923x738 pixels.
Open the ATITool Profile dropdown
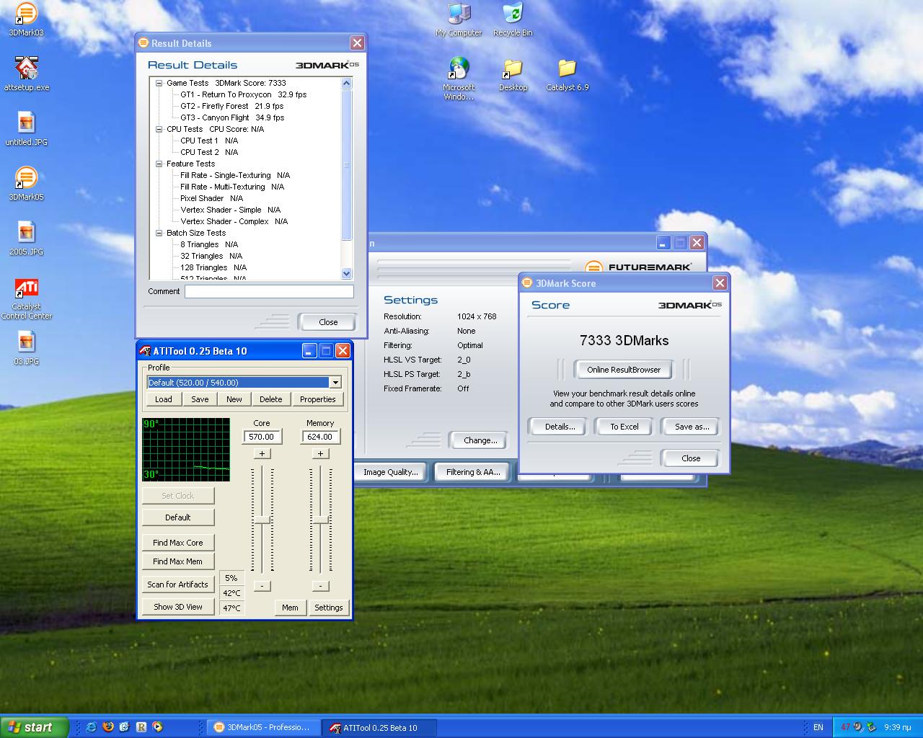pyautogui.click(x=335, y=383)
